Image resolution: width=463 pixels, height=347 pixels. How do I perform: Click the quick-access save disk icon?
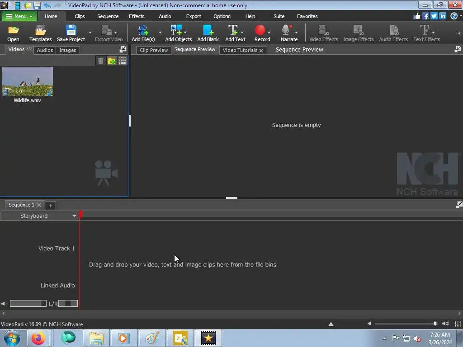pyautogui.click(x=37, y=5)
